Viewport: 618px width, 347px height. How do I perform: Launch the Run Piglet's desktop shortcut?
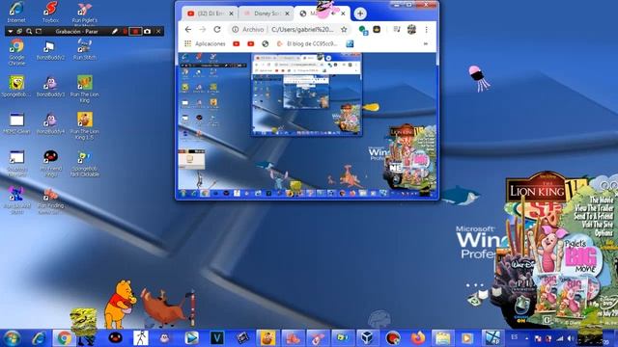pyautogui.click(x=84, y=13)
